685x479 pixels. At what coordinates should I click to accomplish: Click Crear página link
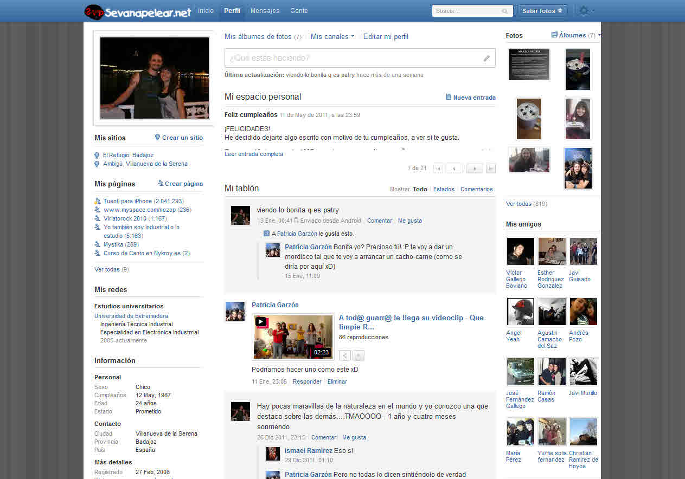180,184
